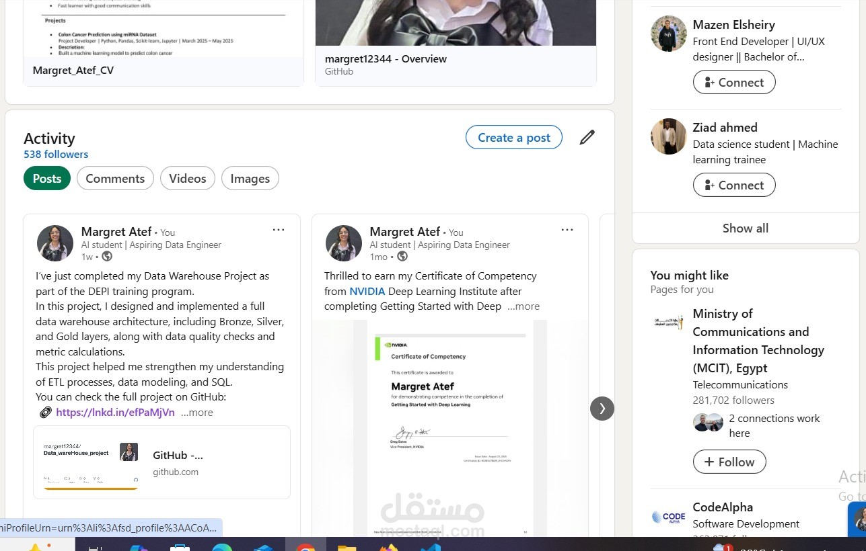This screenshot has height=551, width=866.
Task: Open the CodeAlpha page name
Action: pos(723,507)
